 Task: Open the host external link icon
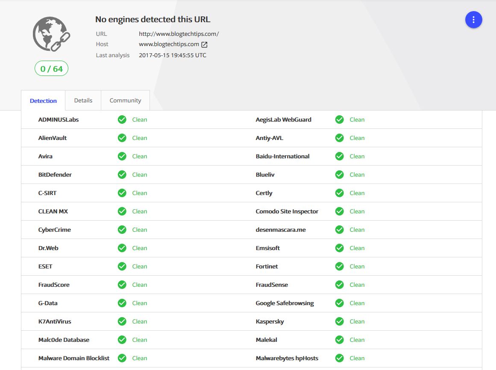(x=204, y=44)
